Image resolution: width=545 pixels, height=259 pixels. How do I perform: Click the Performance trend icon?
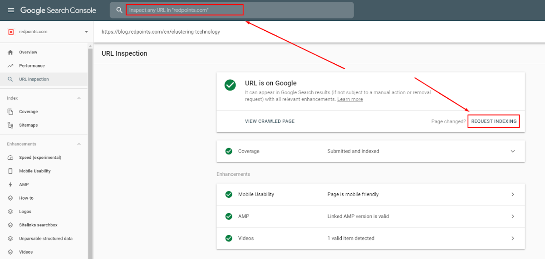(x=10, y=66)
